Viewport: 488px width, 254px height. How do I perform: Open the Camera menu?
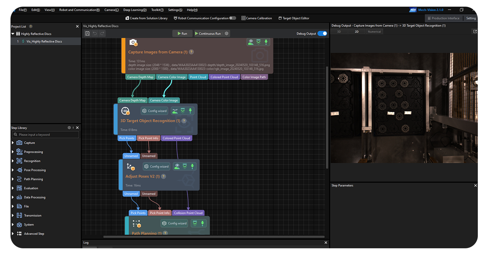tap(112, 10)
